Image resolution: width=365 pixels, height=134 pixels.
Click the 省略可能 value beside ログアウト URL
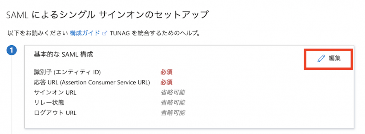(173, 113)
